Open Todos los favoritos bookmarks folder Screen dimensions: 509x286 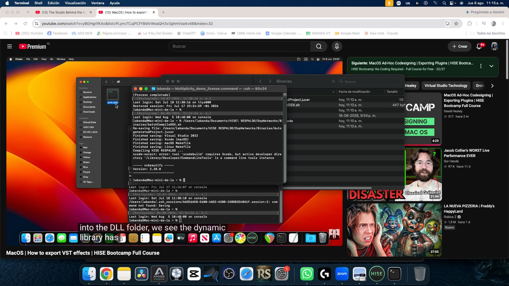point(488,33)
